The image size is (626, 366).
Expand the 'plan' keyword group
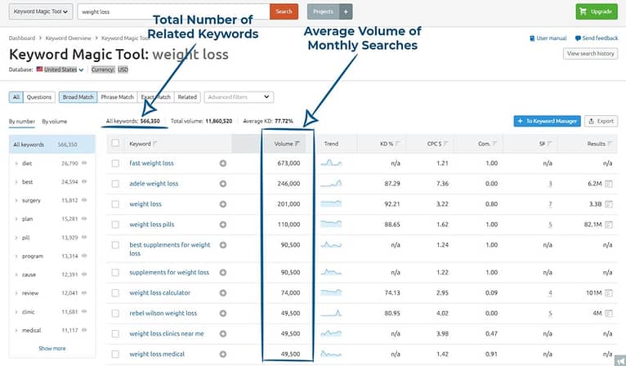(16, 219)
